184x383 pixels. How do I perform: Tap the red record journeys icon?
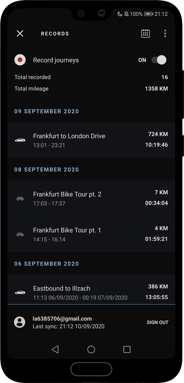click(x=20, y=60)
